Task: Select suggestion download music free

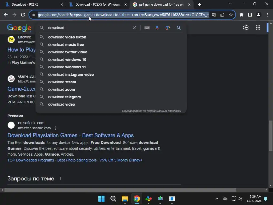Action: [111, 45]
